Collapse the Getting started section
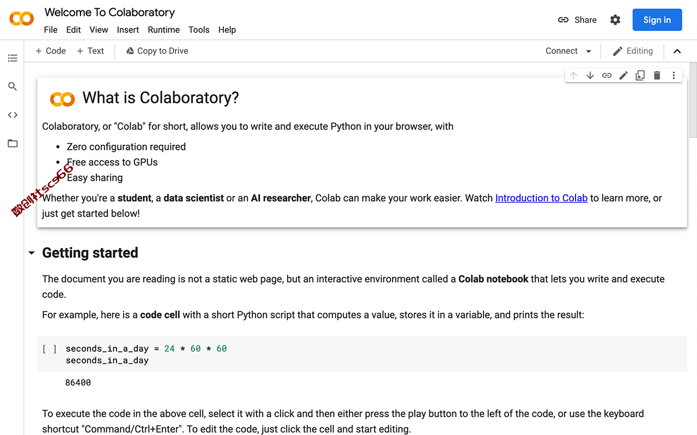 [x=32, y=253]
